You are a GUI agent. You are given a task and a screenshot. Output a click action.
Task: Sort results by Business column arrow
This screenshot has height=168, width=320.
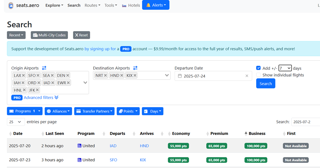246,134
